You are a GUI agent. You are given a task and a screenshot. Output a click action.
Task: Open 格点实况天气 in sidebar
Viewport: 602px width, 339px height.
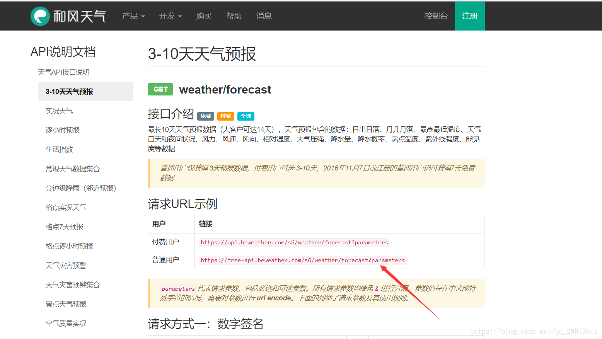[x=66, y=208]
